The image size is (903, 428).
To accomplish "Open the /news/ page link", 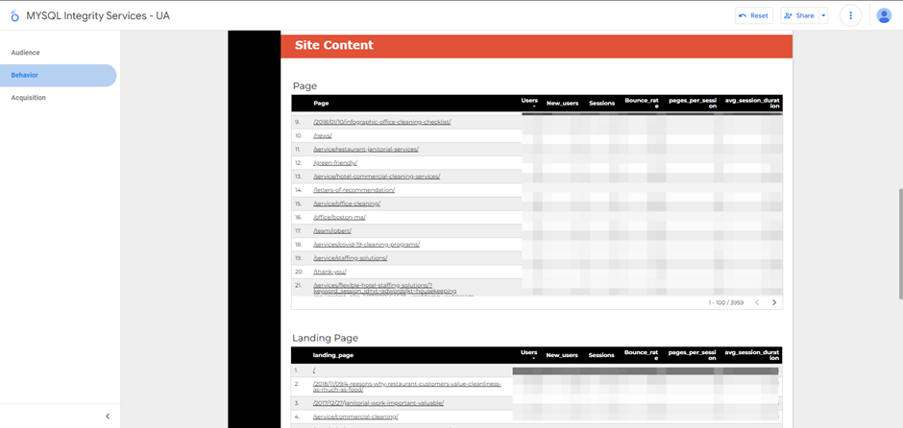I will tap(323, 136).
